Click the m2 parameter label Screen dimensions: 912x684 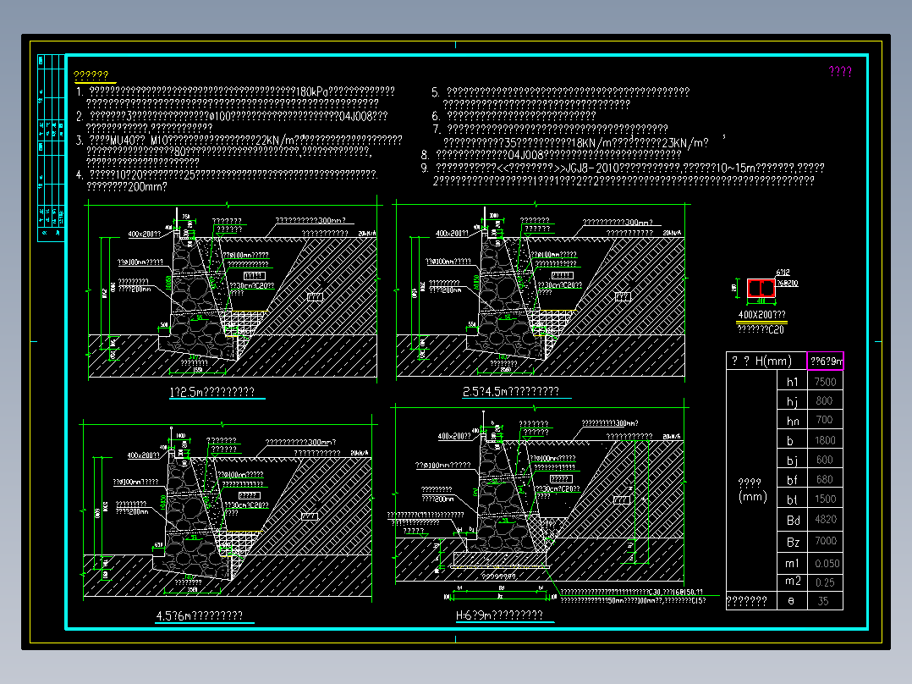coord(792,582)
